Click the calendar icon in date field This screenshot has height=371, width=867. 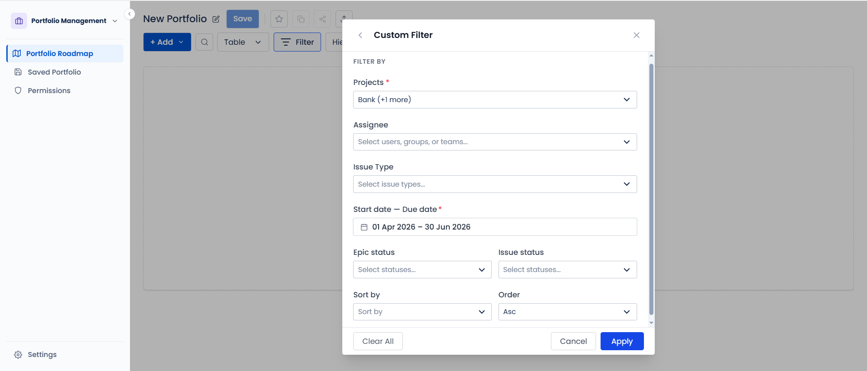364,227
